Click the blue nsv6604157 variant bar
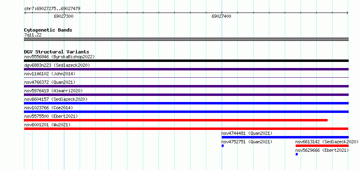This screenshot has width=360, height=170. [x=186, y=103]
